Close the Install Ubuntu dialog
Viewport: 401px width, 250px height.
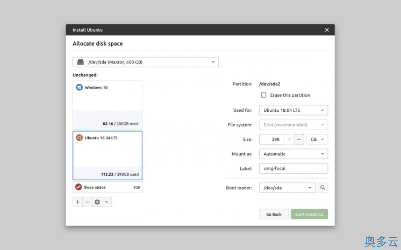(327, 30)
